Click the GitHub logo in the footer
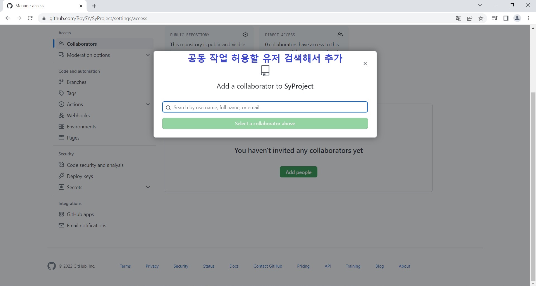The height and width of the screenshot is (286, 536). (x=52, y=266)
